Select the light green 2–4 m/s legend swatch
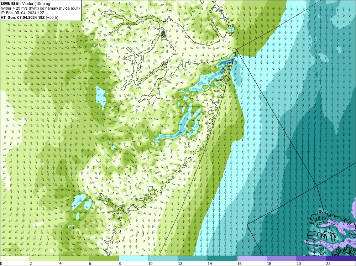This screenshot has width=356, height=266. pos(44,258)
